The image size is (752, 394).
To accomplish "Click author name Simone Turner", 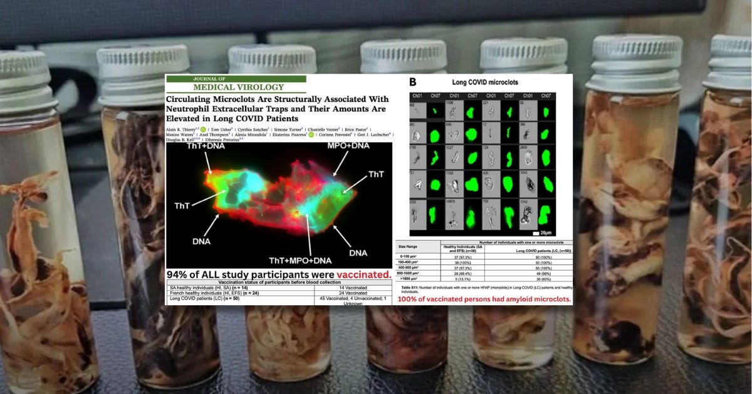I will [x=289, y=129].
